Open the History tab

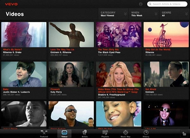click(146, 134)
